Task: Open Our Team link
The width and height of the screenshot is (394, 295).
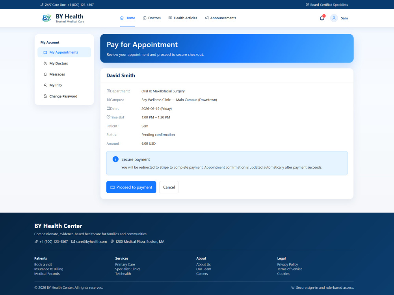Action: tap(204, 269)
